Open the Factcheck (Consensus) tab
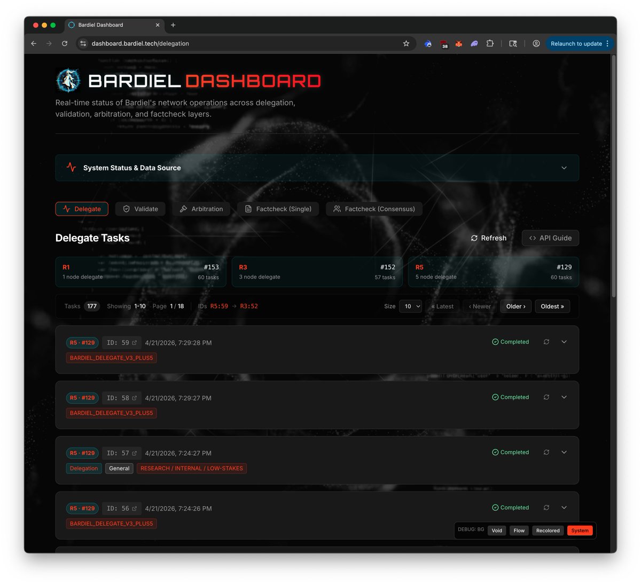The height and width of the screenshot is (585, 641). [374, 209]
